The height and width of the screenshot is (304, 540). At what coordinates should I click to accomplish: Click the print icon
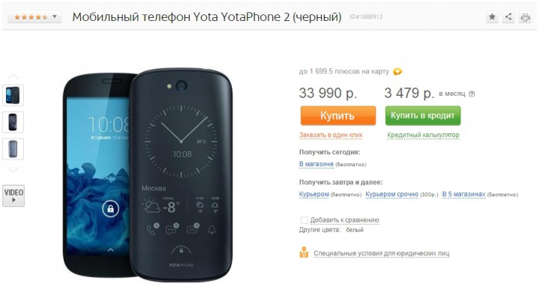[525, 17]
